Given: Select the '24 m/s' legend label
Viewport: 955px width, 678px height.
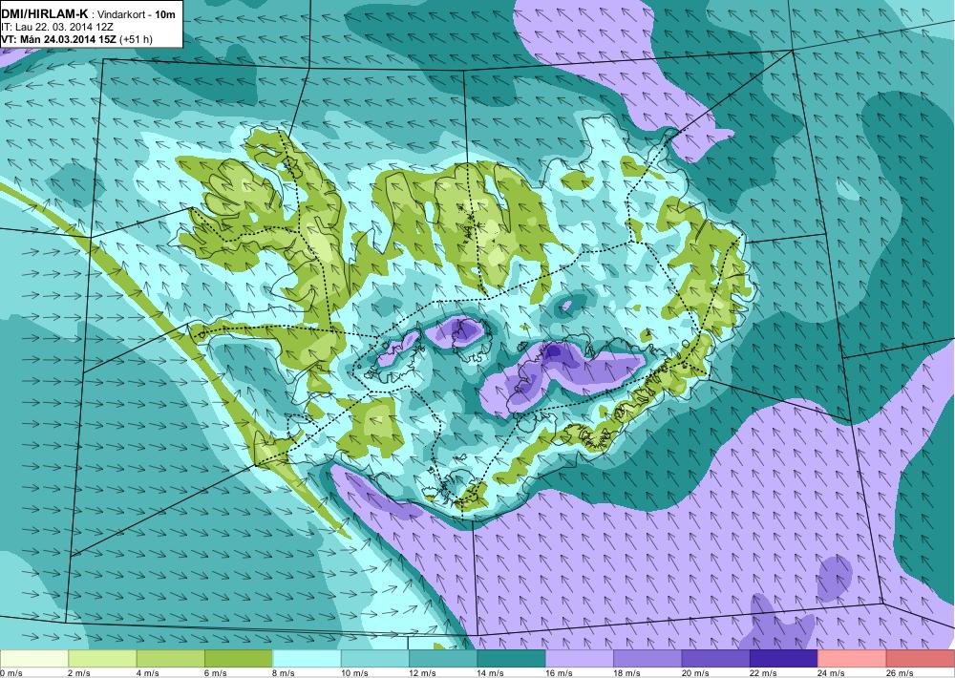Looking at the screenshot, I should click(832, 672).
